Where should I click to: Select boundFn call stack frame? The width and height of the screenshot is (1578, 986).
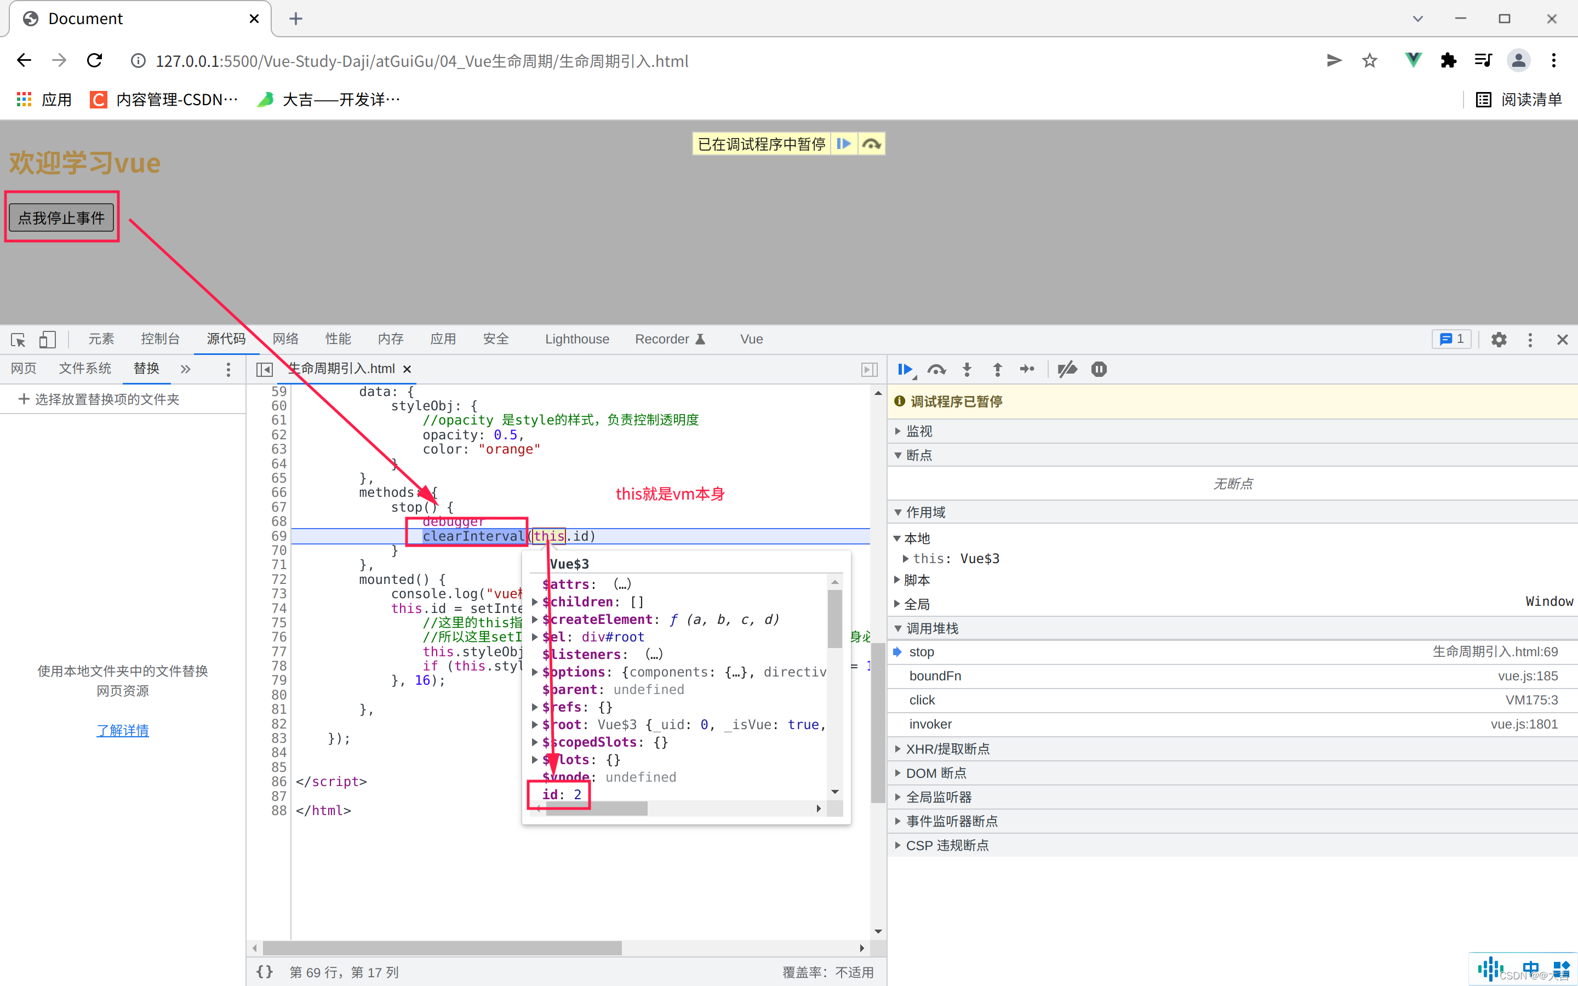click(x=1232, y=677)
